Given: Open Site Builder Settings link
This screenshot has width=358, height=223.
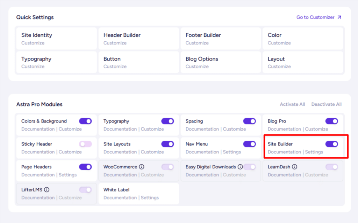Looking at the screenshot, I should pos(314,152).
